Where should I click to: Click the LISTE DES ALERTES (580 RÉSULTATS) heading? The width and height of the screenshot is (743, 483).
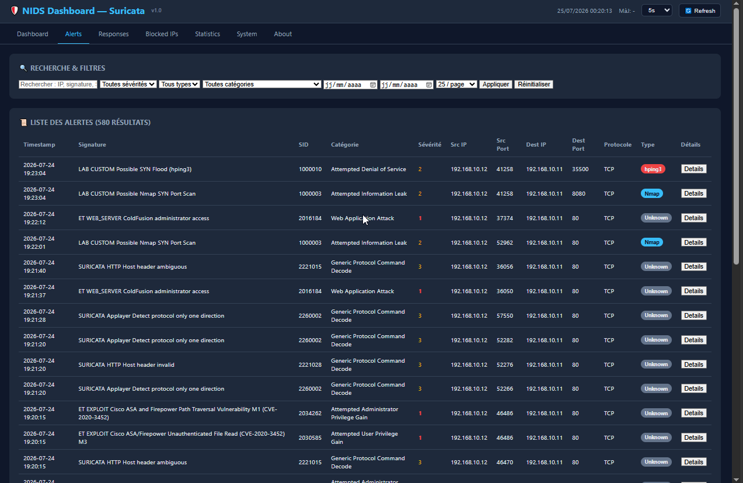[90, 123]
